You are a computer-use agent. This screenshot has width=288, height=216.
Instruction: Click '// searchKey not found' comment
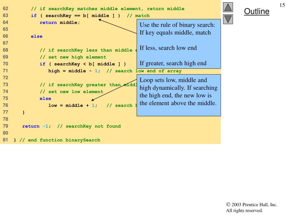point(89,126)
